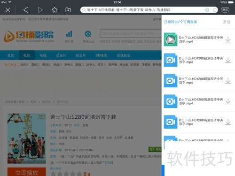The height and width of the screenshot is (176, 235).
Task: Open the 首页 navigation tab
Action: (x=10, y=55)
